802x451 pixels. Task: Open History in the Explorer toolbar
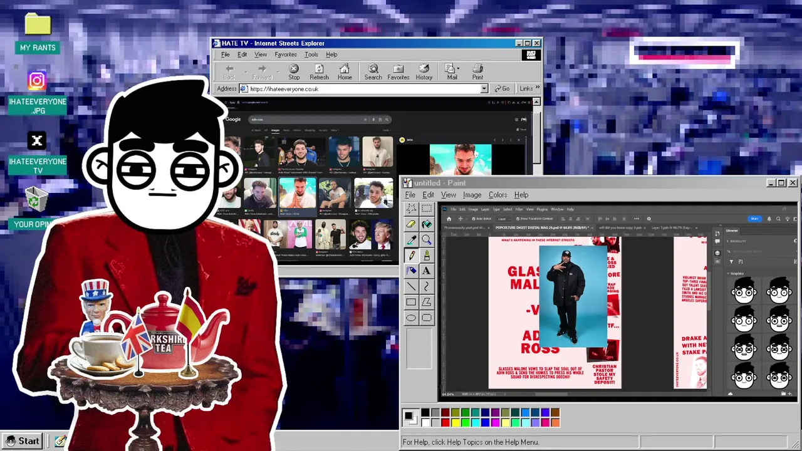(x=424, y=72)
